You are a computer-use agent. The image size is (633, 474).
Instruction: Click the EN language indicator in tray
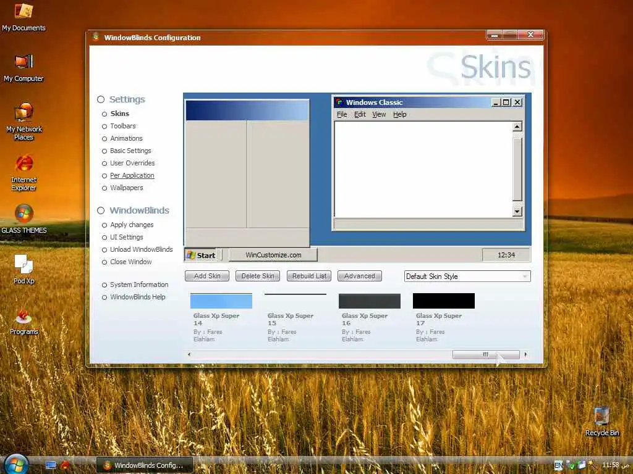click(x=558, y=465)
